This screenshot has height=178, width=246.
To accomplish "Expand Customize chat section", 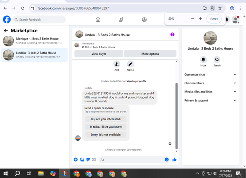I will [x=210, y=75].
